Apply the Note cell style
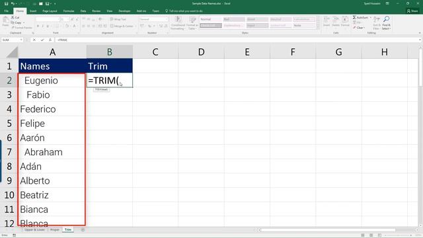423x238 pixels. tap(304, 25)
